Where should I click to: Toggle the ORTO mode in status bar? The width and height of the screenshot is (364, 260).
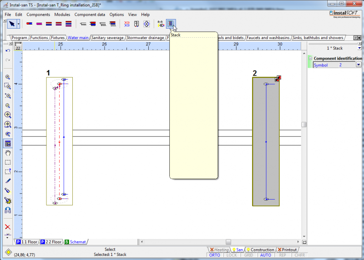click(x=214, y=255)
